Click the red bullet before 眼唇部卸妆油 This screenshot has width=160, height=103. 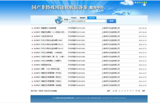click(32, 65)
